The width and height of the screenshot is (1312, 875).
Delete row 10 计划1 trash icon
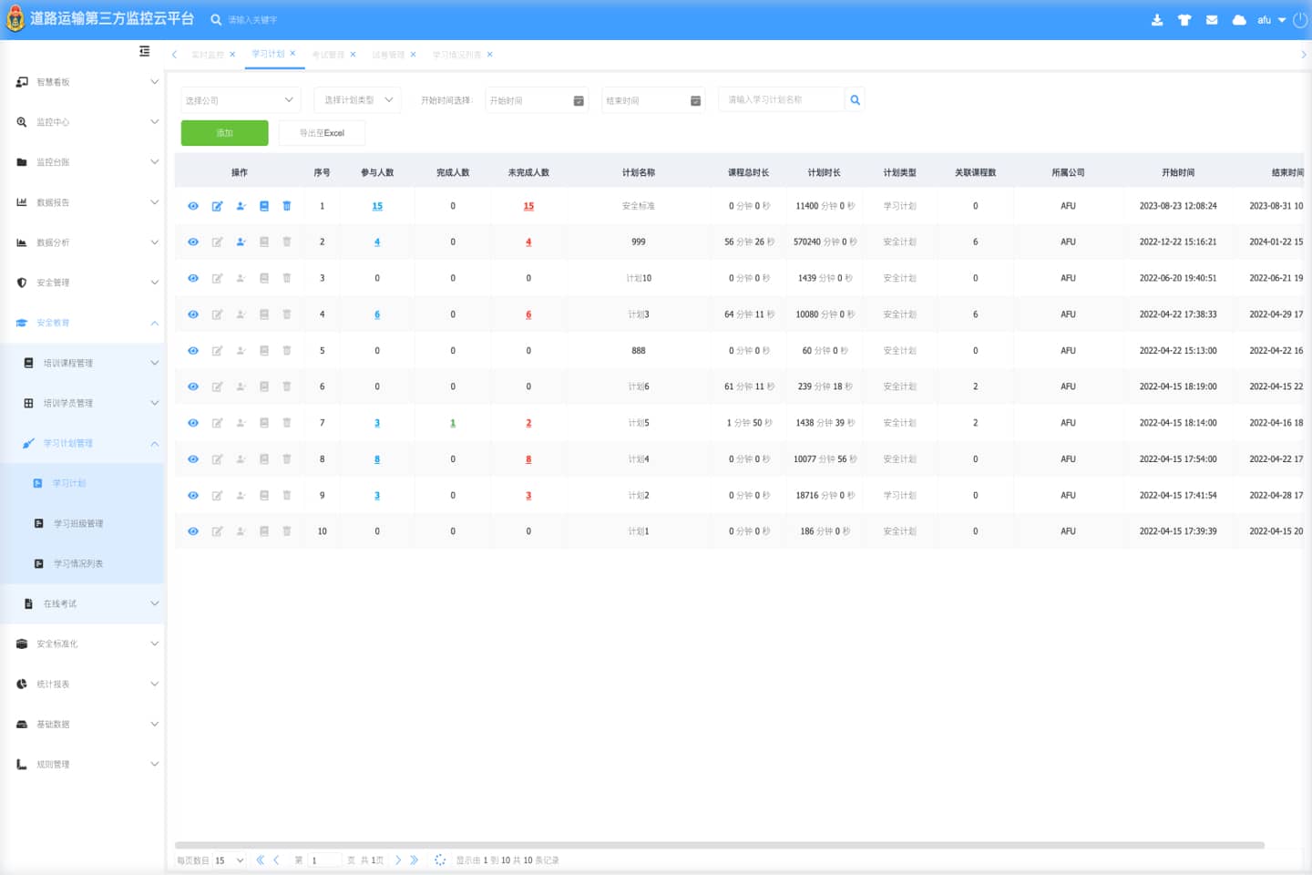click(x=287, y=531)
